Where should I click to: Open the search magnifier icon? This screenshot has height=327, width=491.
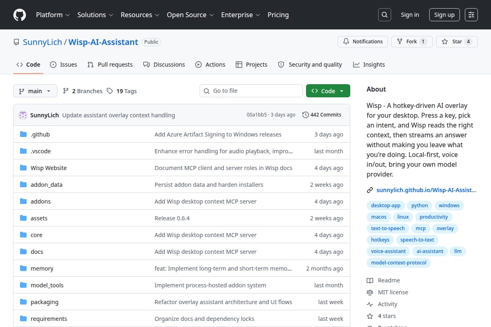[x=384, y=15]
